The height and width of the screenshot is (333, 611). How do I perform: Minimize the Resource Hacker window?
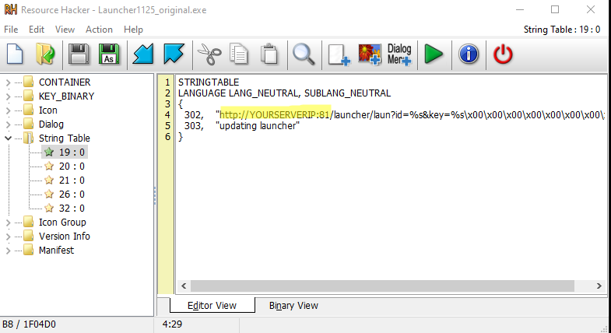click(519, 10)
